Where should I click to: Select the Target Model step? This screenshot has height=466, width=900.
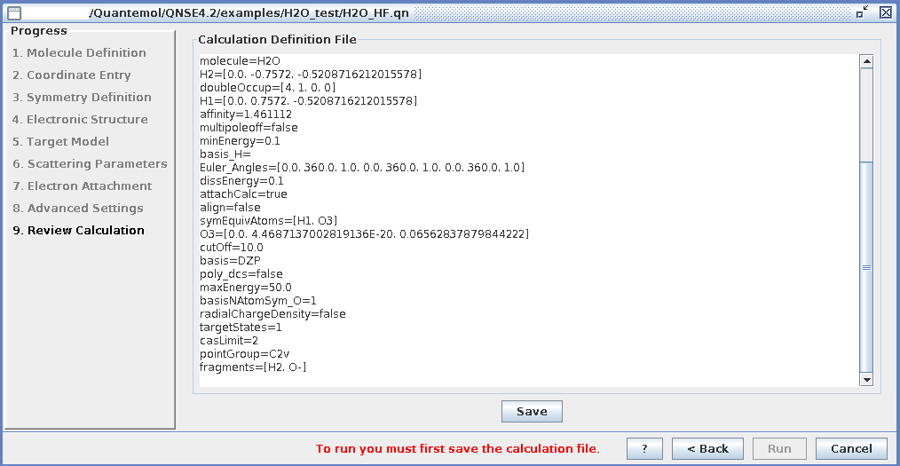(60, 142)
